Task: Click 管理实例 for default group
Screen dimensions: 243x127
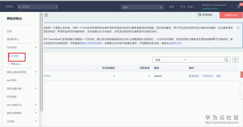Action: click(x=207, y=76)
